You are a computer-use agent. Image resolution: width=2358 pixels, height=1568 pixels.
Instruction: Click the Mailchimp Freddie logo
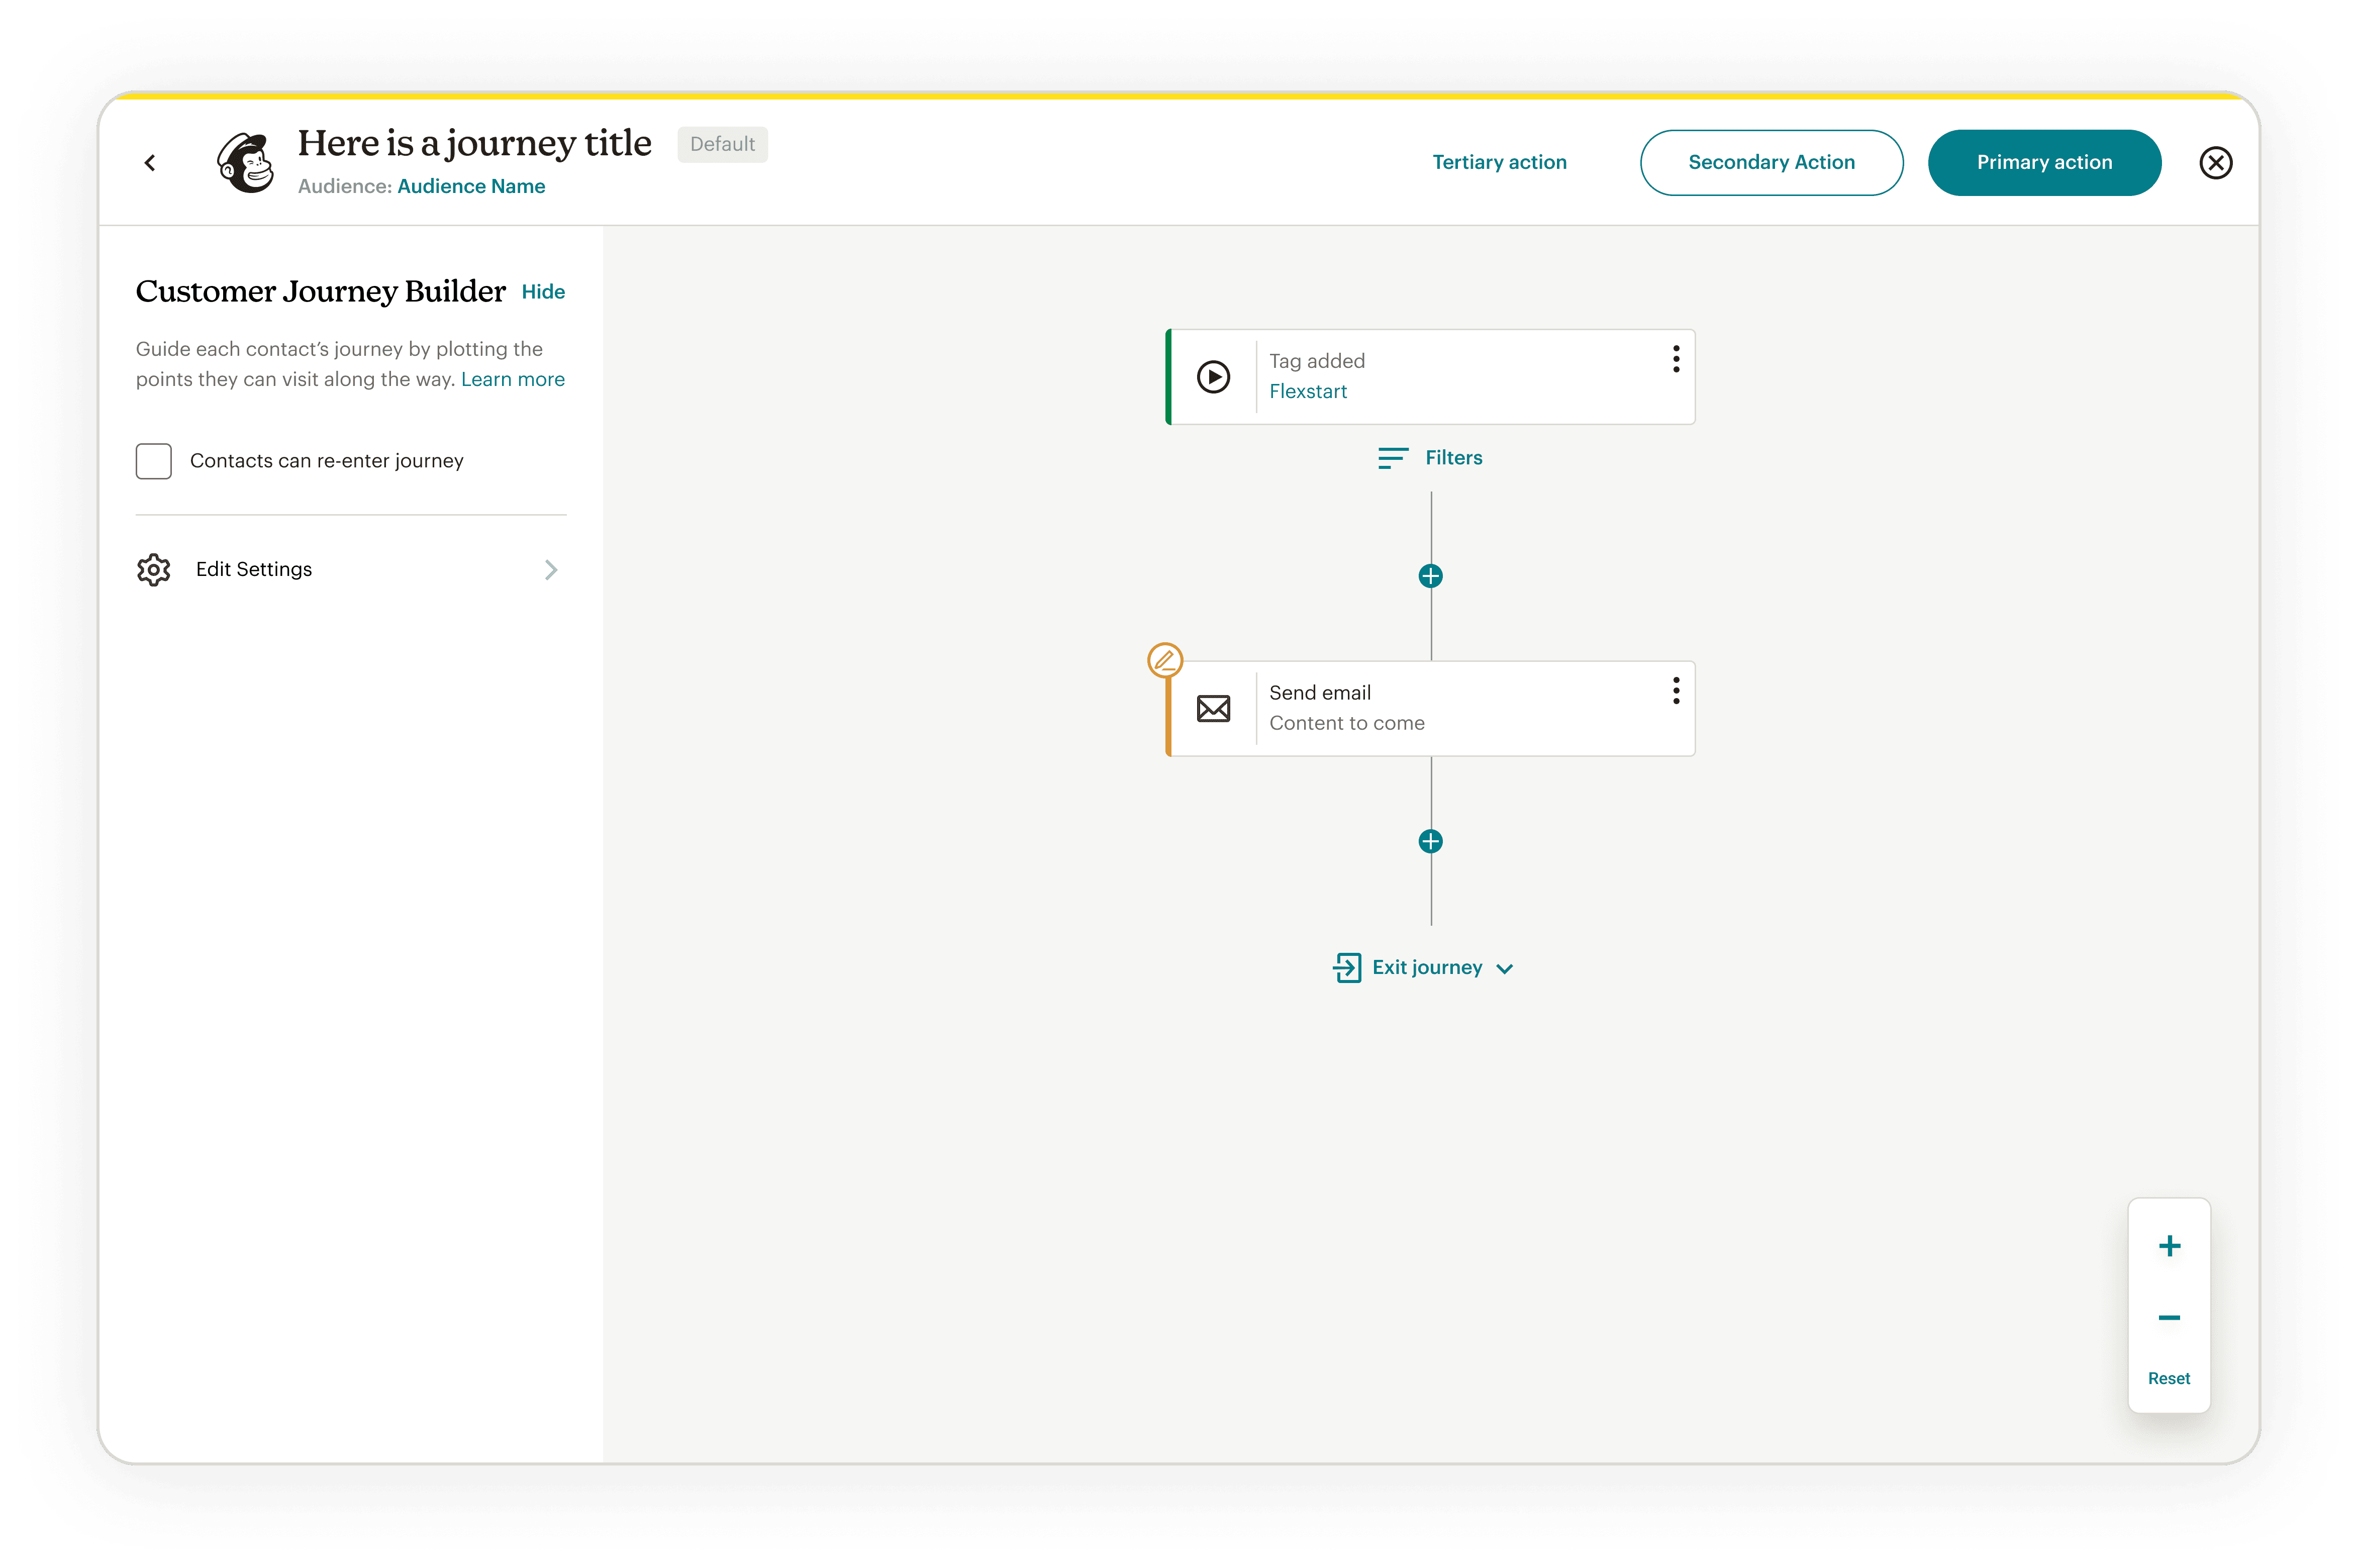click(246, 162)
